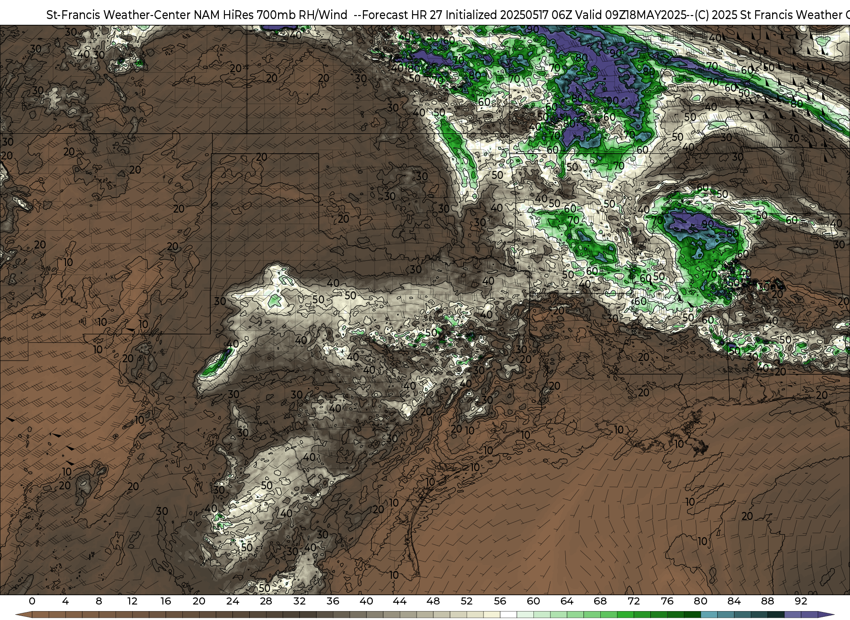
Task: Pick the colorbar value 48
Action: [433, 601]
